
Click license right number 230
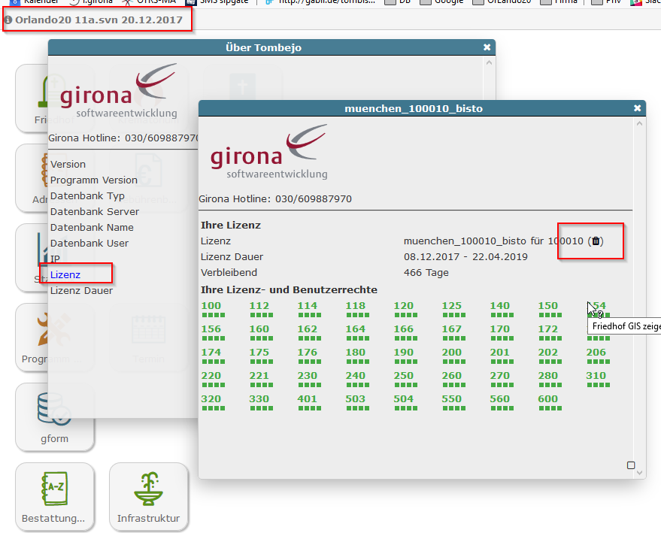[308, 375]
